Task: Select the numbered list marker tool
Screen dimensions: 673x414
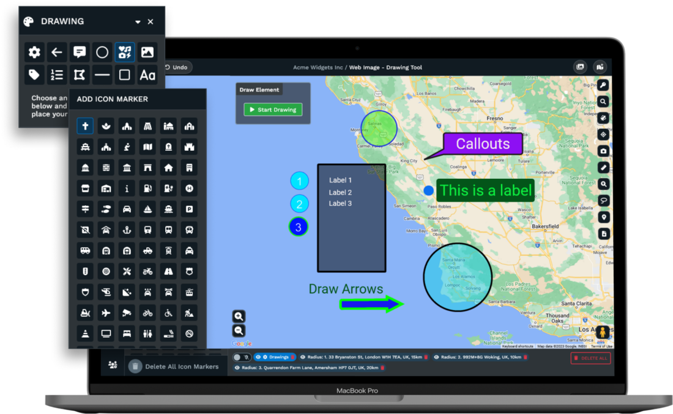Action: pos(57,75)
